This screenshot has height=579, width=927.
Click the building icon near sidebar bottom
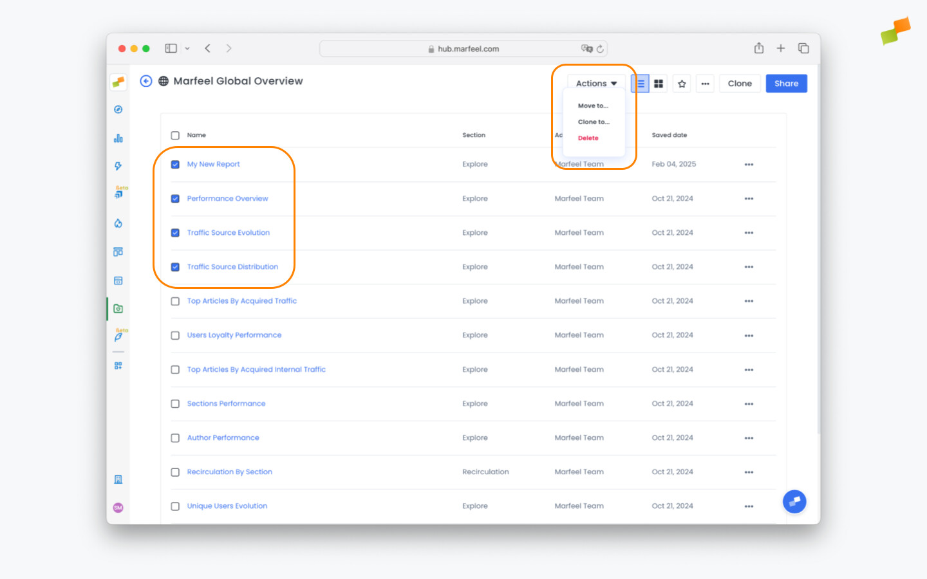click(x=118, y=479)
